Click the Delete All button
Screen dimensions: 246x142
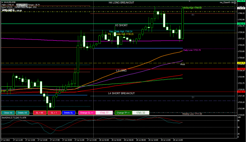tap(22, 113)
